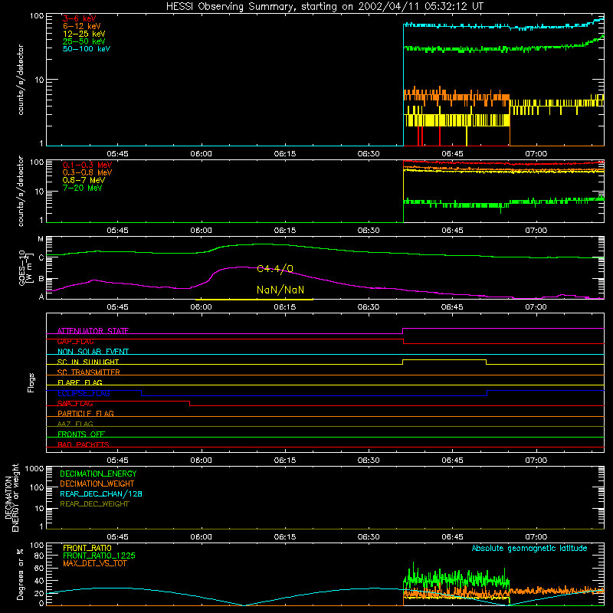Screen dimensions: 613x613
Task: Select the 25-50 keV legend label
Action: tap(84, 41)
